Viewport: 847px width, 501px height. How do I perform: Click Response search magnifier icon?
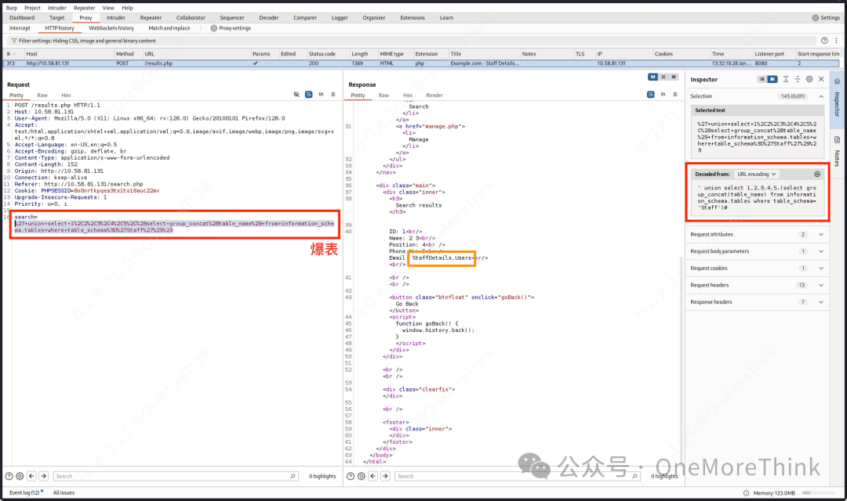[x=634, y=476]
